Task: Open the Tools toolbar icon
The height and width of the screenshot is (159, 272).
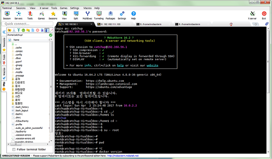Action: 30,15
